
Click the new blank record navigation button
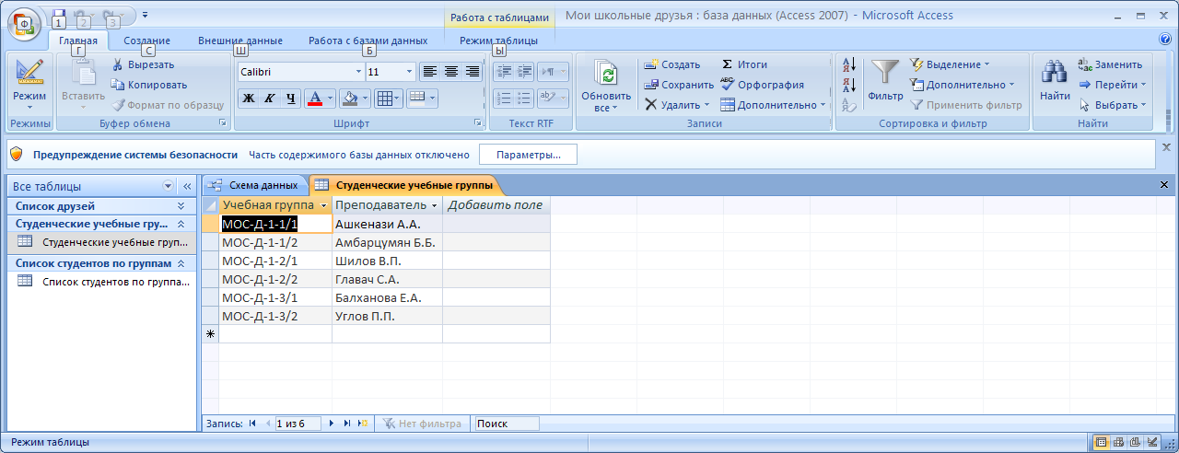click(x=363, y=424)
